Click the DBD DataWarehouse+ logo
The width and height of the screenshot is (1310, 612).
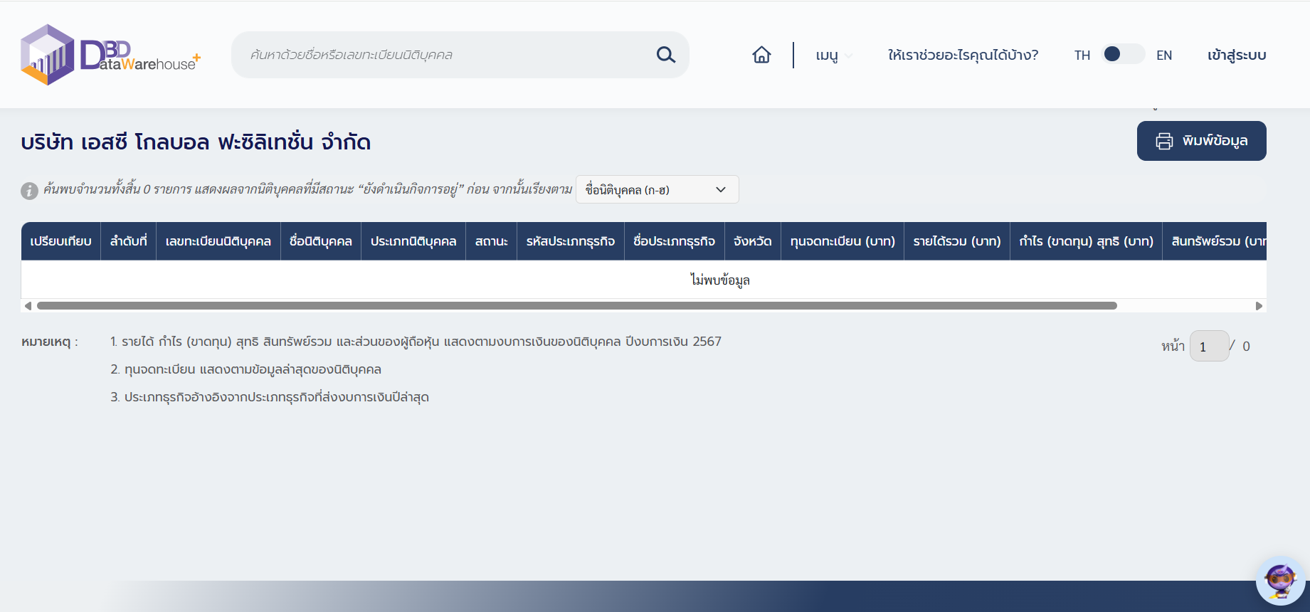click(x=111, y=55)
